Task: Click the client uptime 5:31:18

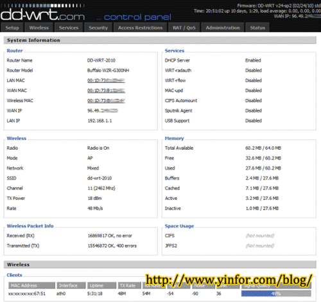Action: click(x=94, y=294)
